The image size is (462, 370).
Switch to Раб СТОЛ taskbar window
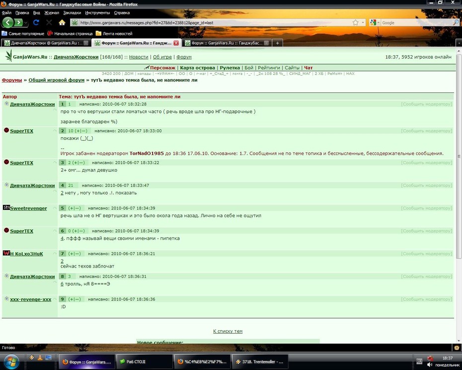[x=144, y=362]
